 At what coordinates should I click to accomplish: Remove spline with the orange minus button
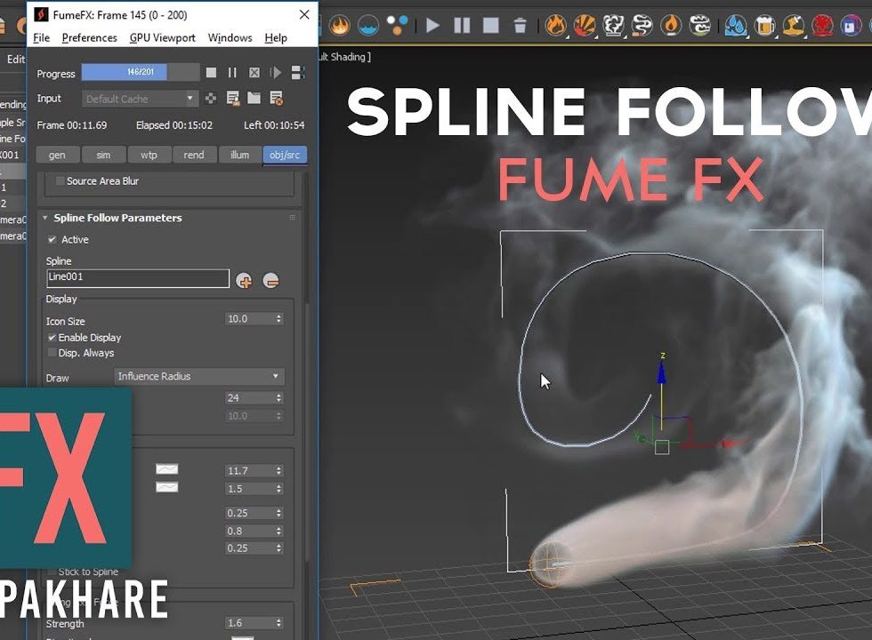point(270,281)
